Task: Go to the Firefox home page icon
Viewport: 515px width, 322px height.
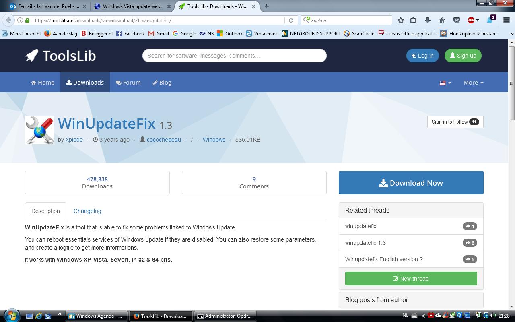Action: point(442,20)
